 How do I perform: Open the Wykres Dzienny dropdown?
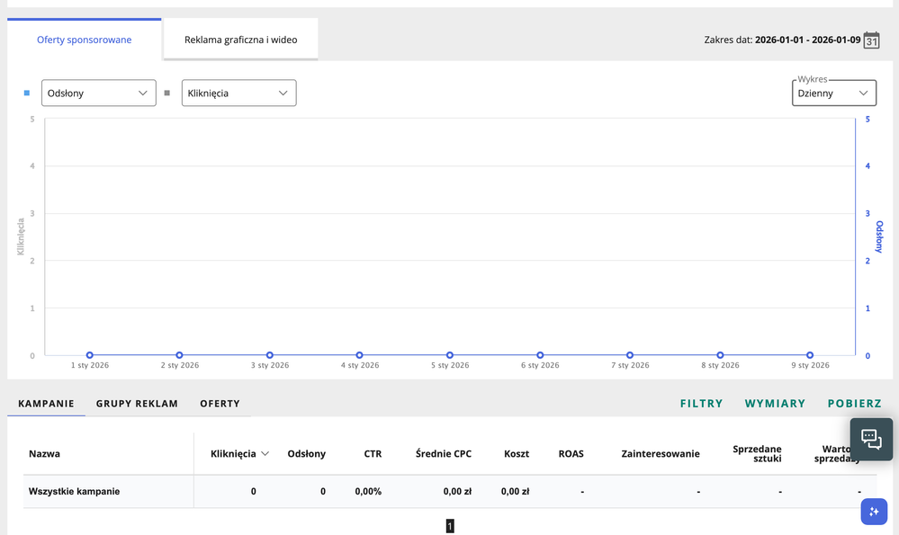tap(833, 93)
